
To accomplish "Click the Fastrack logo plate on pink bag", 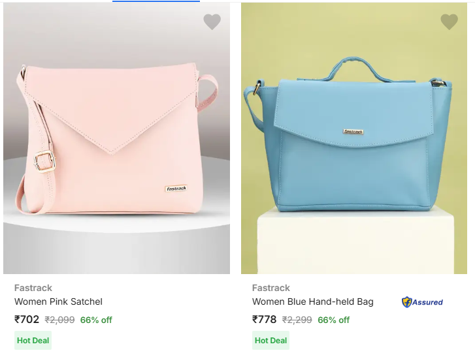I will [176, 189].
